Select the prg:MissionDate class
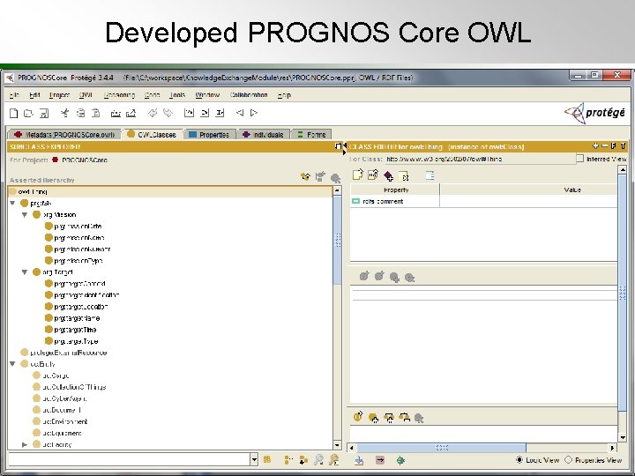The image size is (635, 476). [x=78, y=226]
